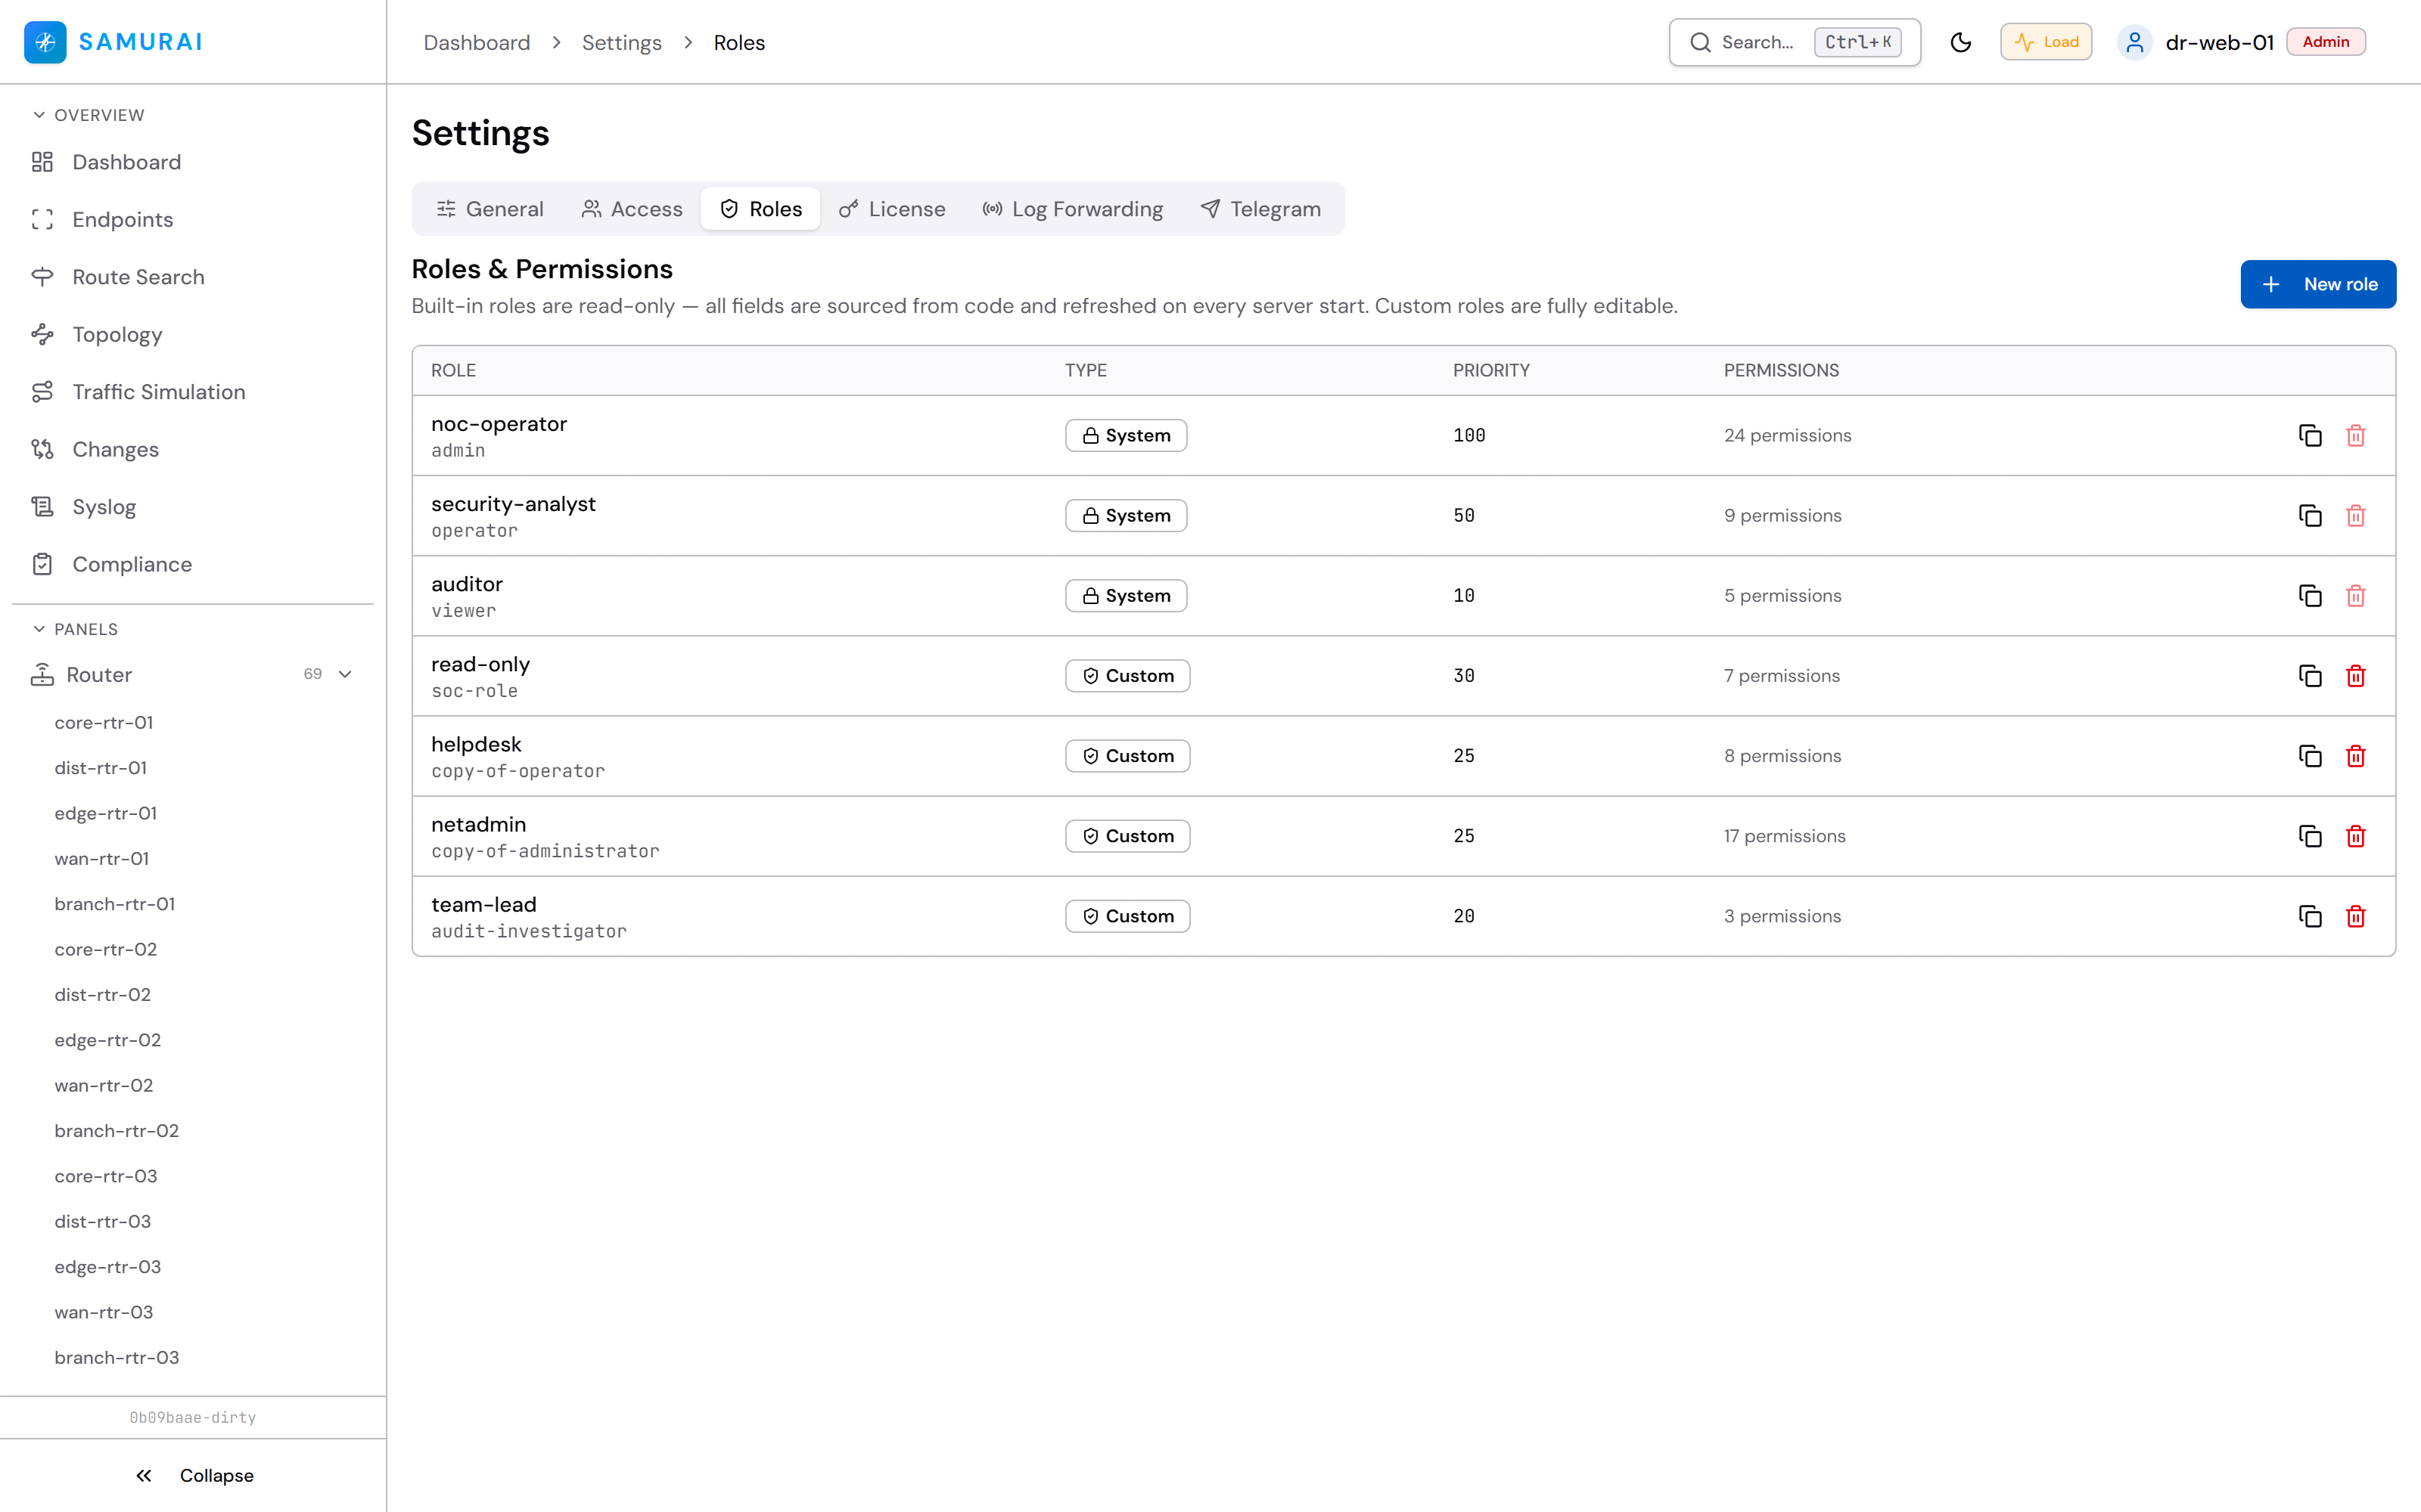Select edge-rtr-02 in router list

pyautogui.click(x=108, y=1040)
